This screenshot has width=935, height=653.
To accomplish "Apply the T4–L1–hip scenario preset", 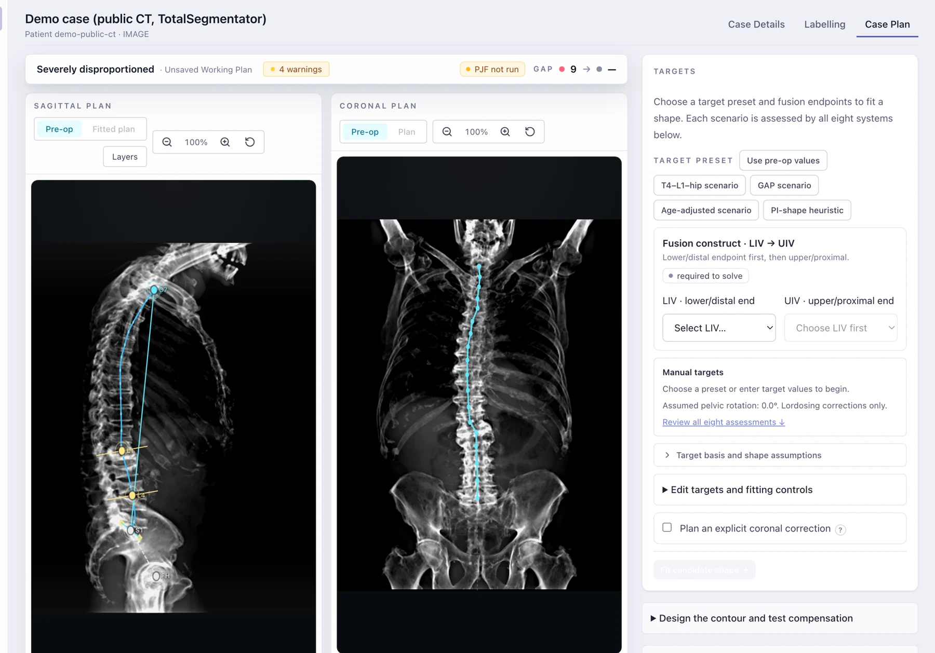I will pos(699,185).
